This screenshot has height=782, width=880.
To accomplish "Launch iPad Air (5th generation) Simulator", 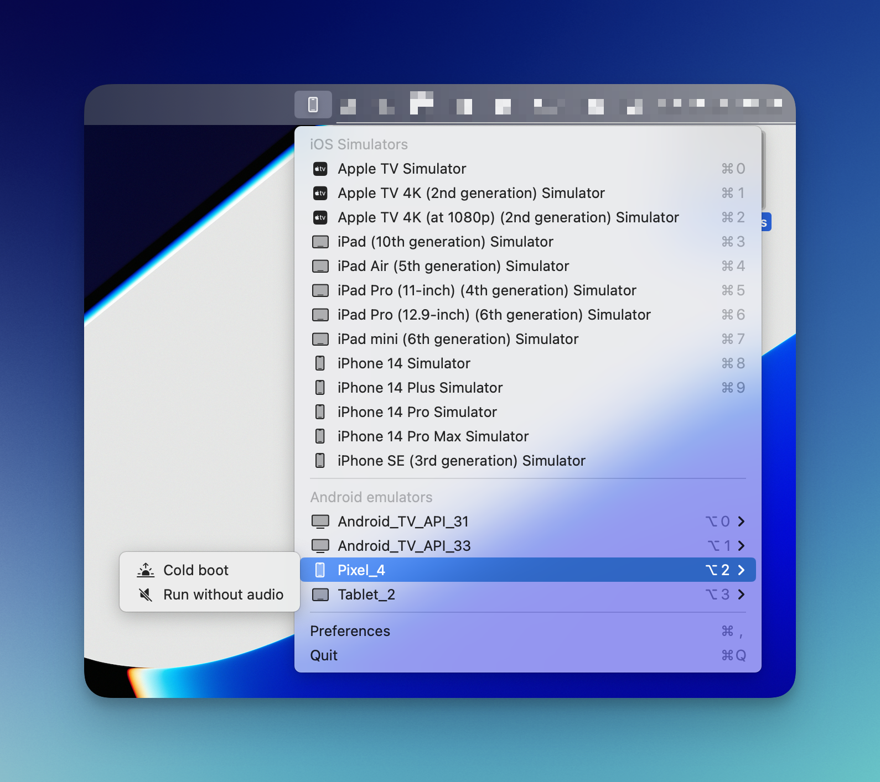I will [x=528, y=266].
